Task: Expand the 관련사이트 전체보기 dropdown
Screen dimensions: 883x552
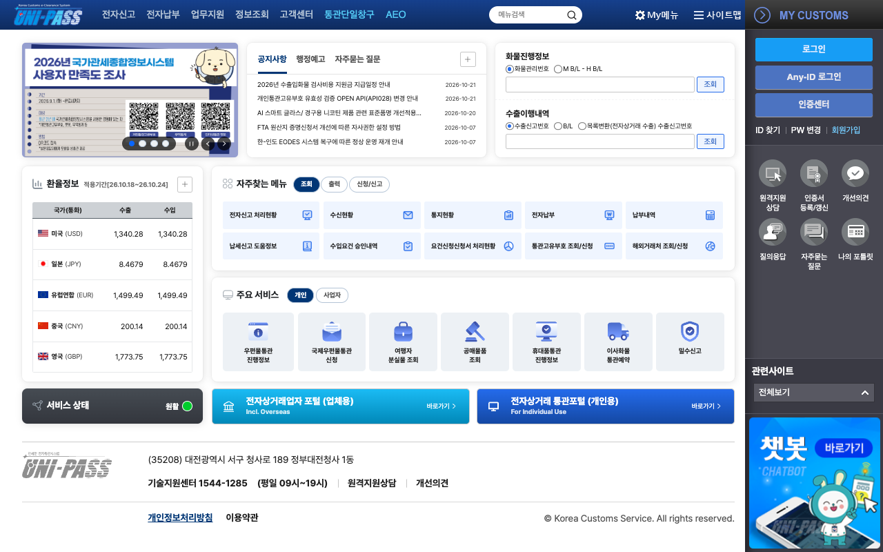Action: pyautogui.click(x=814, y=393)
